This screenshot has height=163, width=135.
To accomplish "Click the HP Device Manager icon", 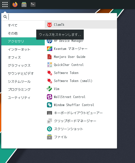I will tap(49, 41).
